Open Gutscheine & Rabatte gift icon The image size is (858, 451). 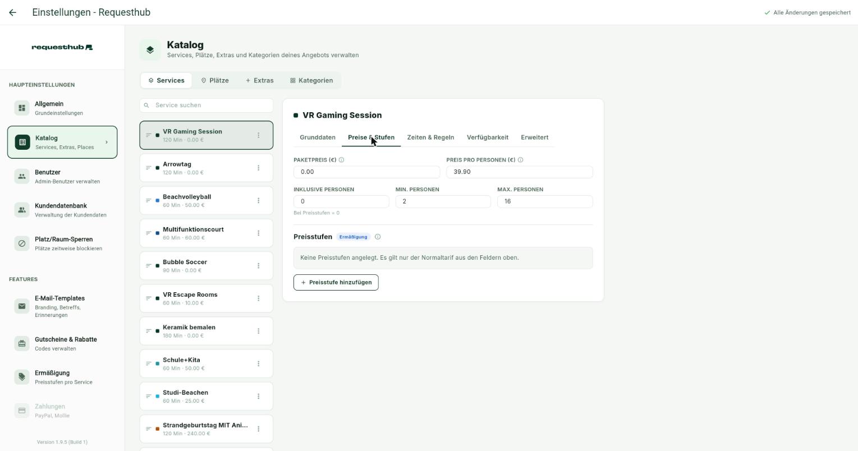coord(22,343)
